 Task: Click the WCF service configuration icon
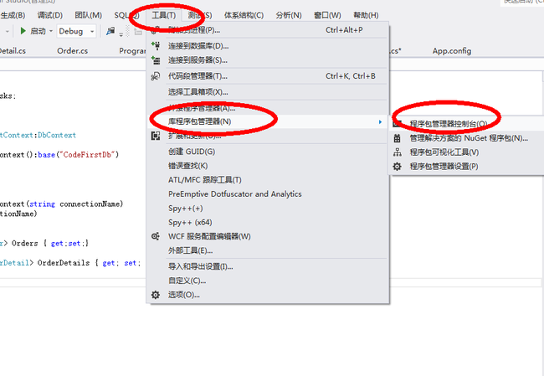156,236
